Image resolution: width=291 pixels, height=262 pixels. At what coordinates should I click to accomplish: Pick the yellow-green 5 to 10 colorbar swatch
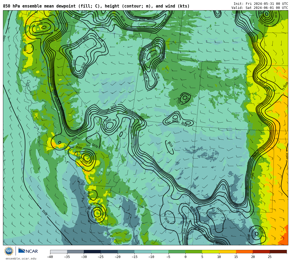[x=211, y=251]
